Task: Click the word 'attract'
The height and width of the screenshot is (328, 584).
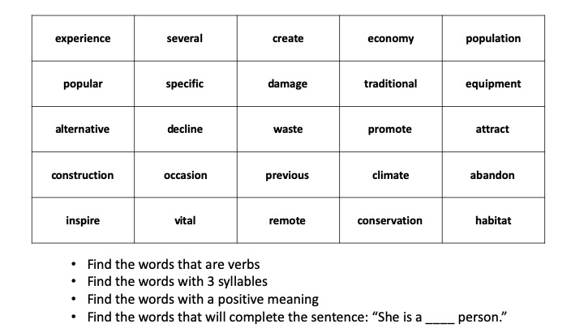Action: 493,130
